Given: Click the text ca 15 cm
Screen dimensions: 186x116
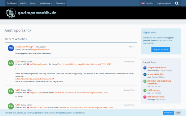Looking at the screenshot, I should [x=19, y=97].
